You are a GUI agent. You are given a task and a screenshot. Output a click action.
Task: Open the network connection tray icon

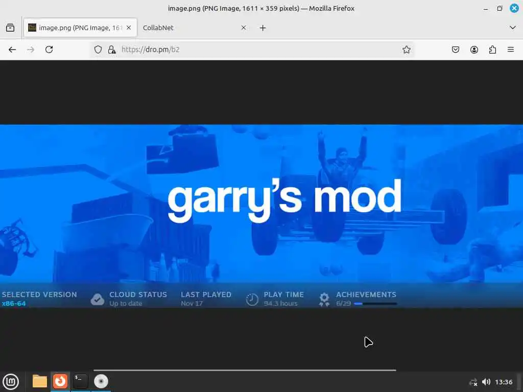[473, 382]
